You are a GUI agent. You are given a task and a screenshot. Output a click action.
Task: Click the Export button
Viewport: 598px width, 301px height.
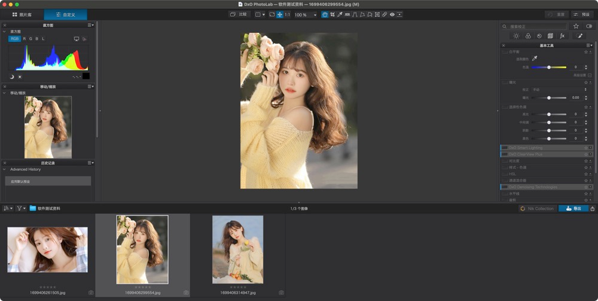(573, 209)
